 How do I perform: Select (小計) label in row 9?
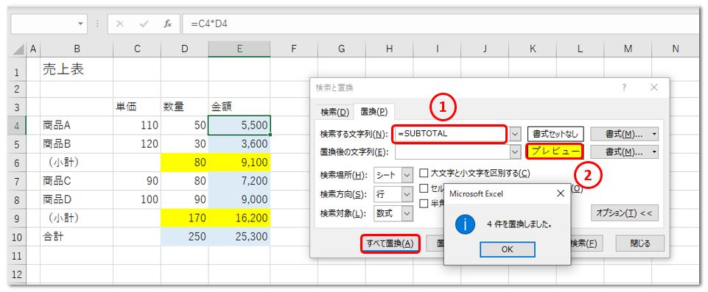coord(77,218)
